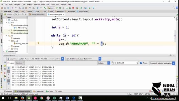The image size is (179, 101).
Task: Open Microsoft Edge from taskbar
Action: [74, 98]
